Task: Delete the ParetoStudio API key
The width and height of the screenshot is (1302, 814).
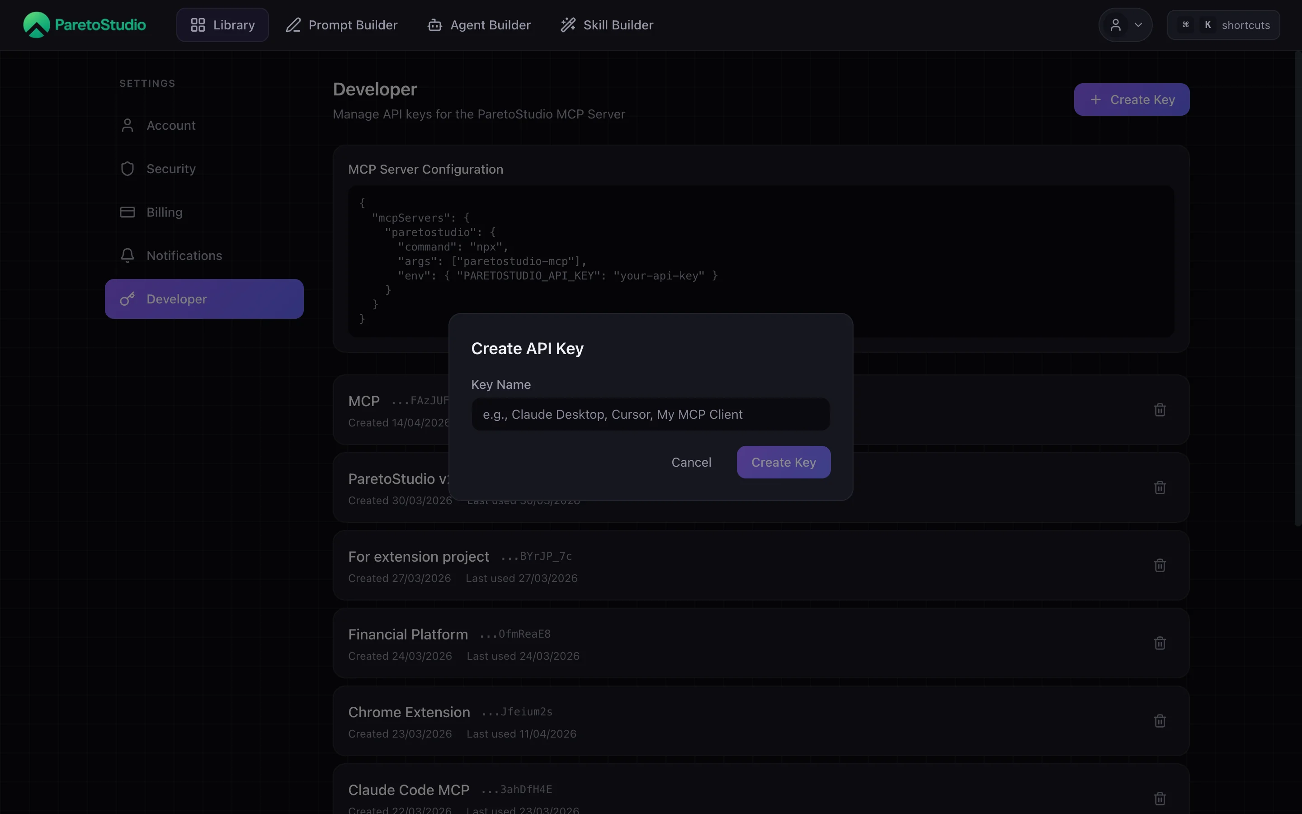Action: (1160, 488)
